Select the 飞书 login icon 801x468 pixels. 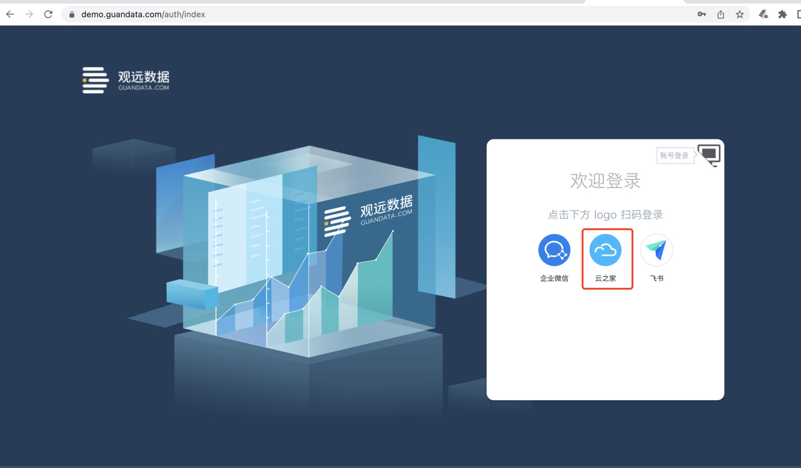[656, 250]
